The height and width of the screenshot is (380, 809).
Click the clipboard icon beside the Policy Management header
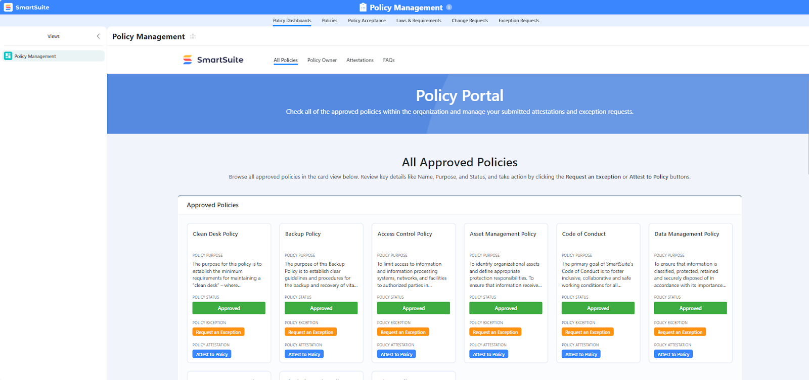pos(363,7)
